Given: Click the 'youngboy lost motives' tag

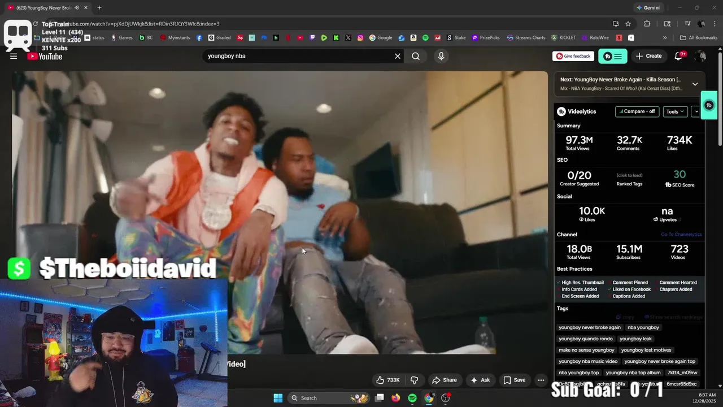Looking at the screenshot, I should (646, 350).
